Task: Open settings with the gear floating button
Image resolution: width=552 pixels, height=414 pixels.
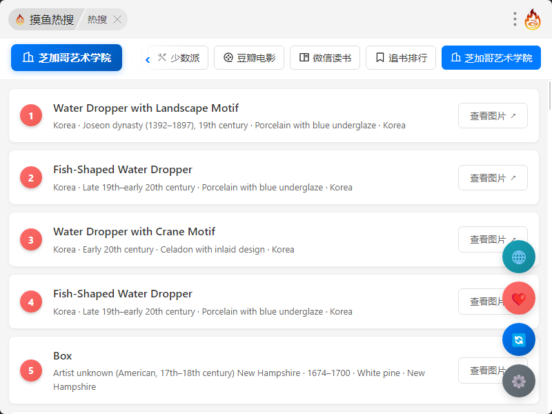Action: click(x=519, y=381)
